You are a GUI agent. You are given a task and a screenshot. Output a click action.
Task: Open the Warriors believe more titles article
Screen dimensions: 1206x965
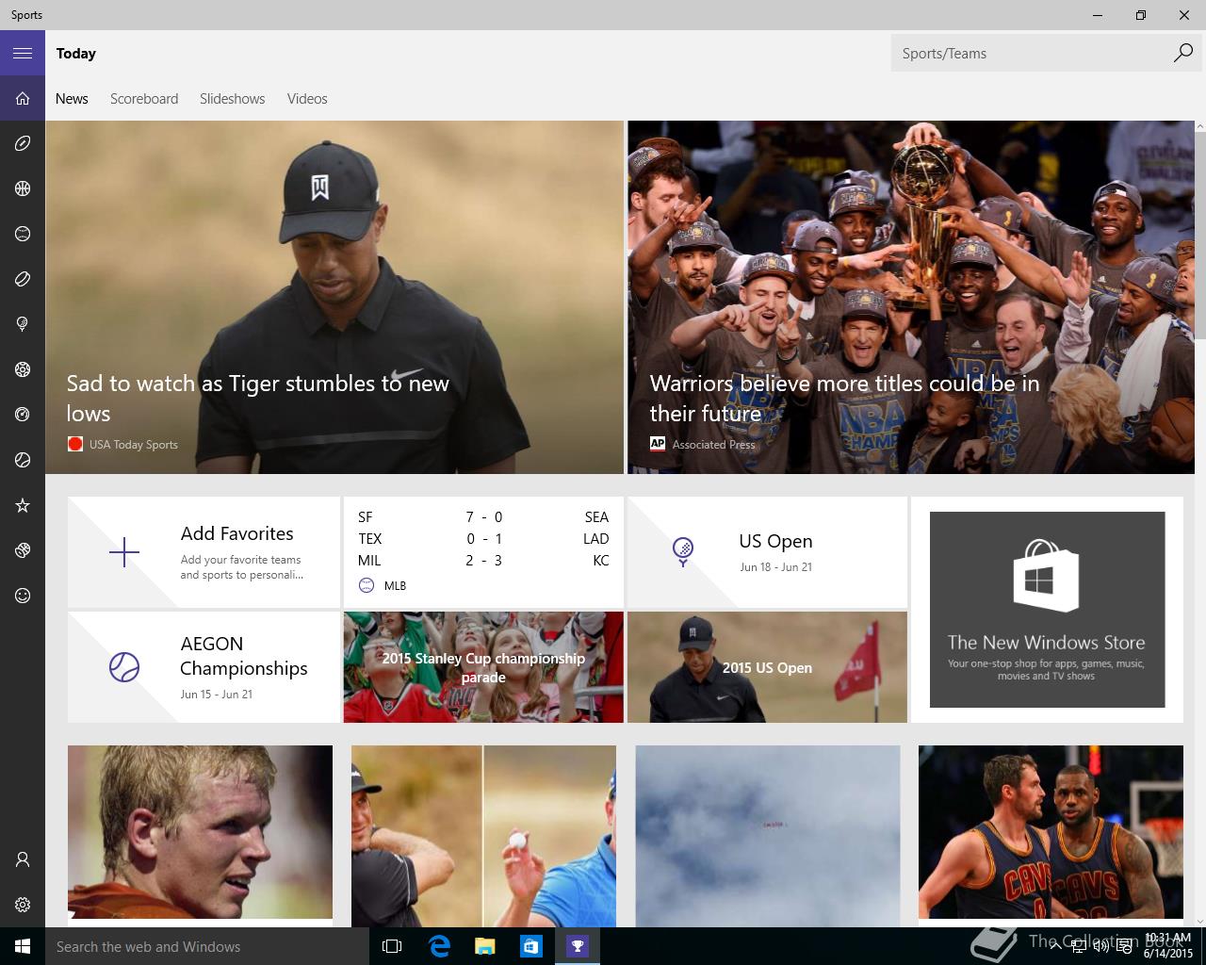click(911, 297)
